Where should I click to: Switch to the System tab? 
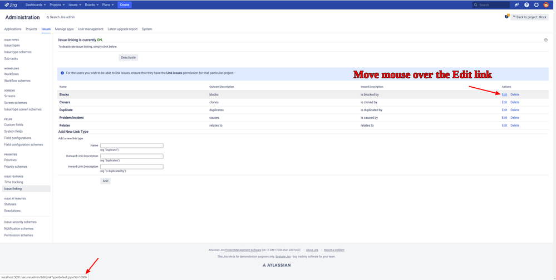pos(147,29)
